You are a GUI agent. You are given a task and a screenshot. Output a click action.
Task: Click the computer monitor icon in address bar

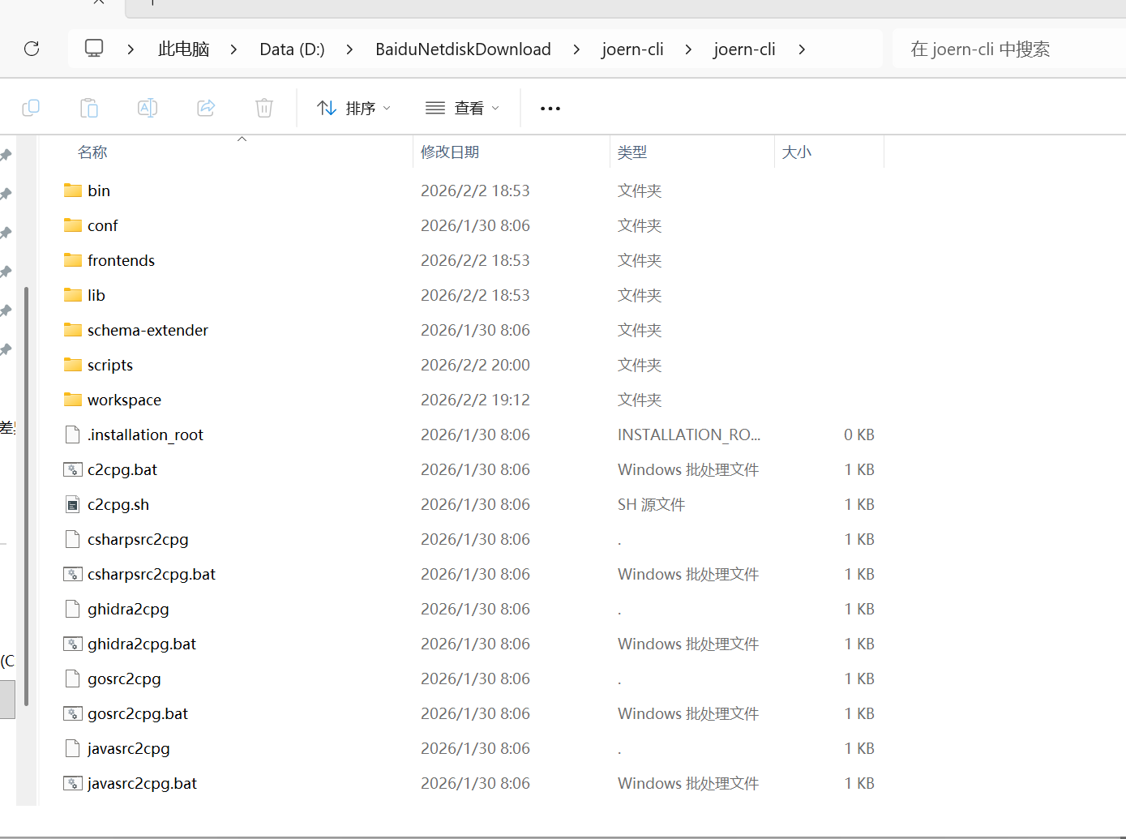[x=94, y=49]
